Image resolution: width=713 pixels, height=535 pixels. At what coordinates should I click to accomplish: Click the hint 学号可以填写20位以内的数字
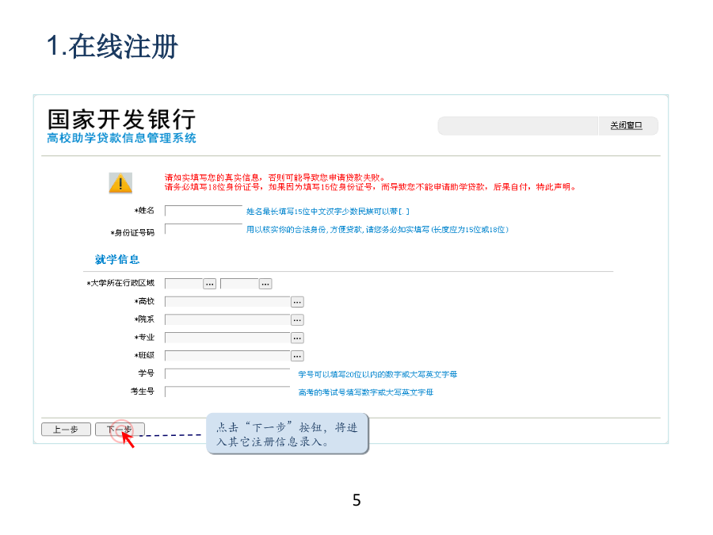click(x=377, y=374)
